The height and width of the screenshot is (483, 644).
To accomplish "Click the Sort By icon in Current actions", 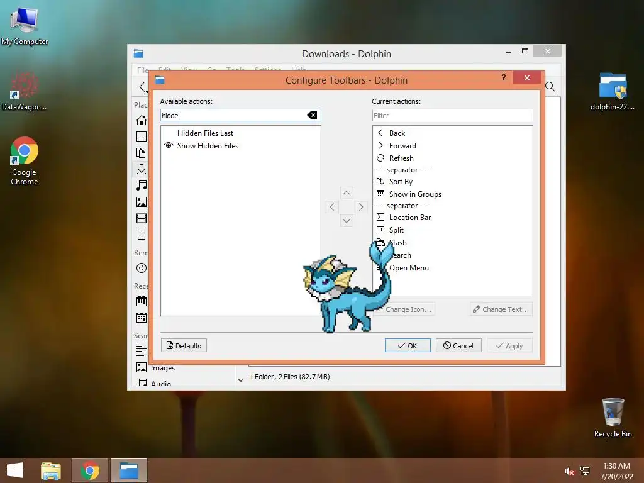I will click(x=380, y=182).
